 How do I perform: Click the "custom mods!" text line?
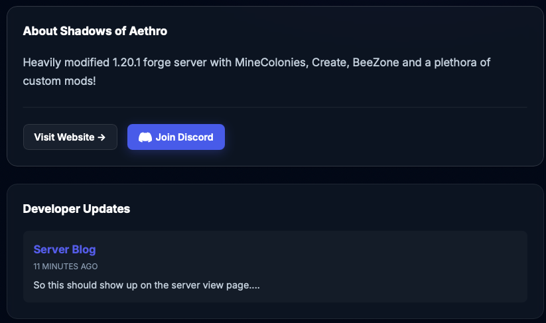[59, 81]
